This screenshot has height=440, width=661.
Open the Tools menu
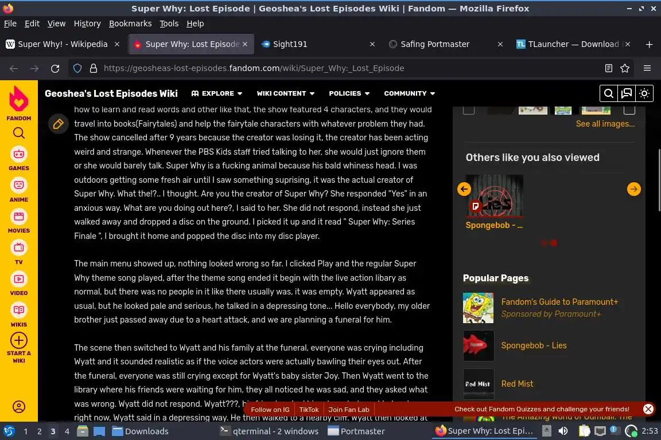point(169,23)
